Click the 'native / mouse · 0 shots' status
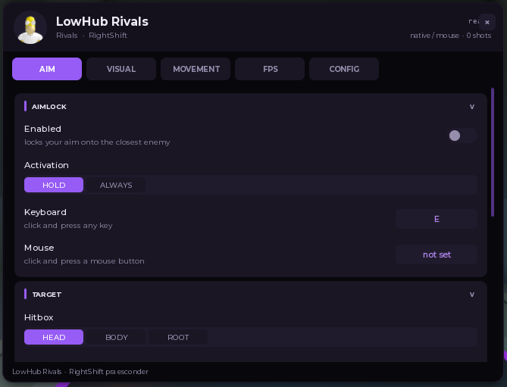This screenshot has width=507, height=387. (450, 35)
